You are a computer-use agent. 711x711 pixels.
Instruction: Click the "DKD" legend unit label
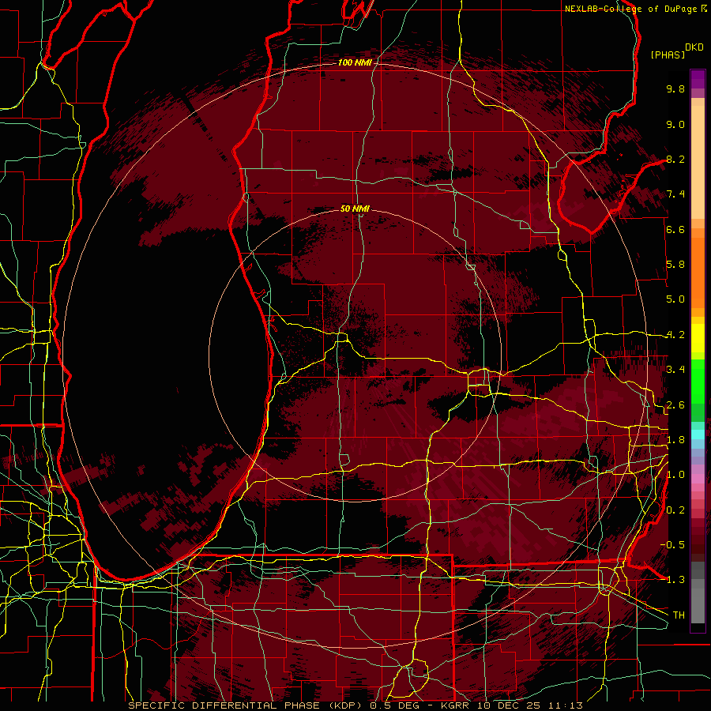[694, 47]
